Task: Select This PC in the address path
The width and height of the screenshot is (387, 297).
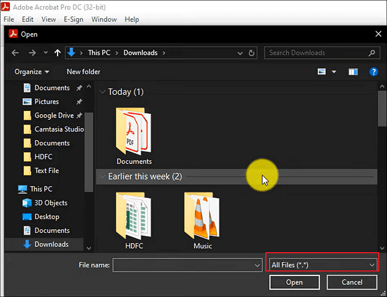Action: tap(99, 53)
